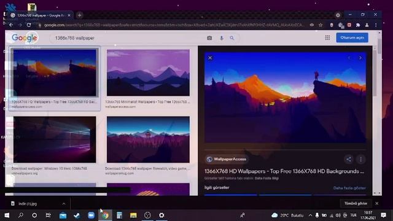Open the Chrome extensions puzzle icon
This screenshot has width=393, height=221.
(358, 25)
